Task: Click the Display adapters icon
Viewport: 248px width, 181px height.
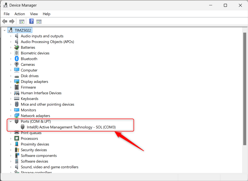Action: pyautogui.click(x=17, y=82)
